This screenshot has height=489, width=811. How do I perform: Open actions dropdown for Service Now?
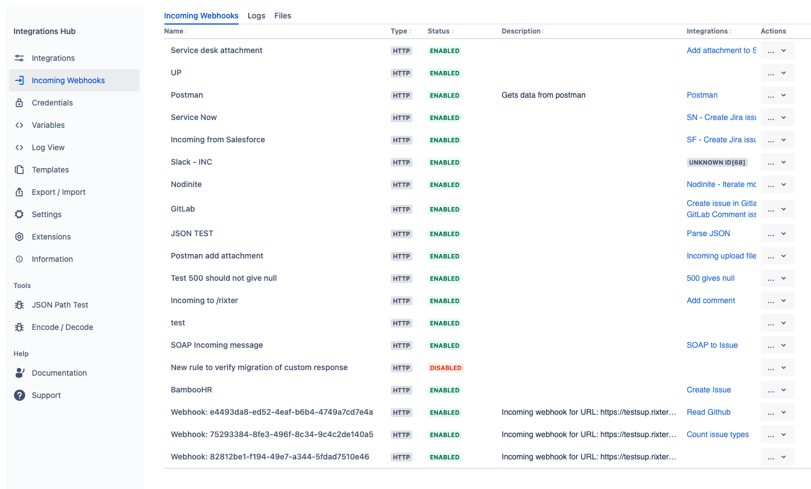click(777, 117)
